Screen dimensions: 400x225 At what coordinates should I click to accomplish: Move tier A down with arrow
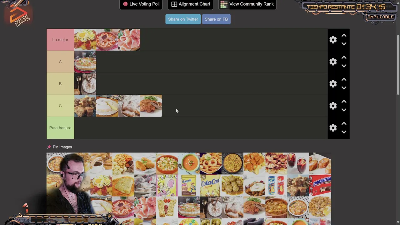point(344,66)
